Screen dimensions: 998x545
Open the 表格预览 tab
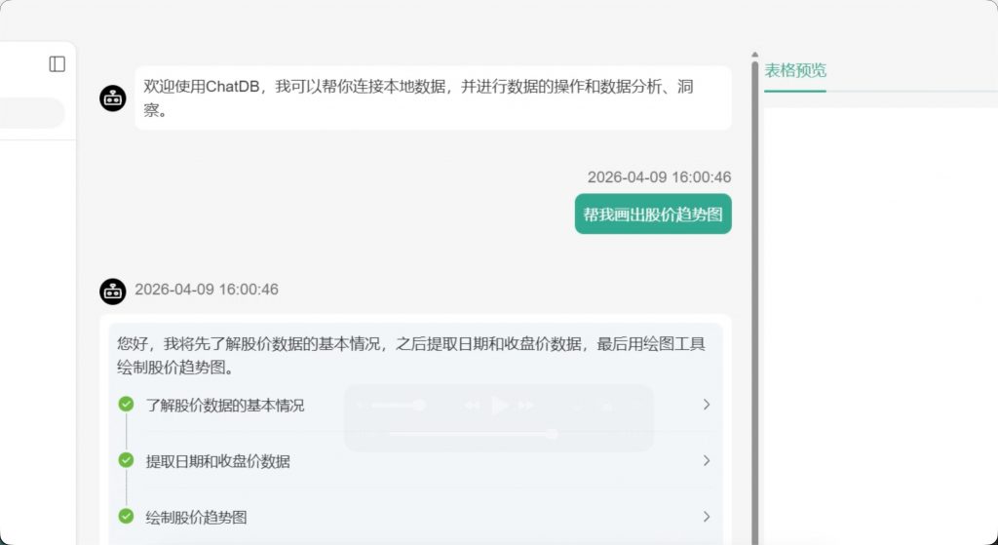[795, 70]
